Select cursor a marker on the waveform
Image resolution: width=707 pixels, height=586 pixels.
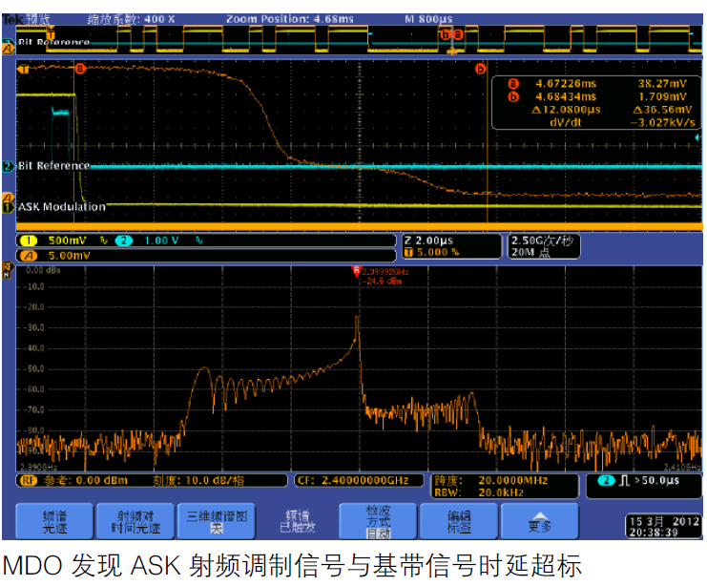coord(79,68)
